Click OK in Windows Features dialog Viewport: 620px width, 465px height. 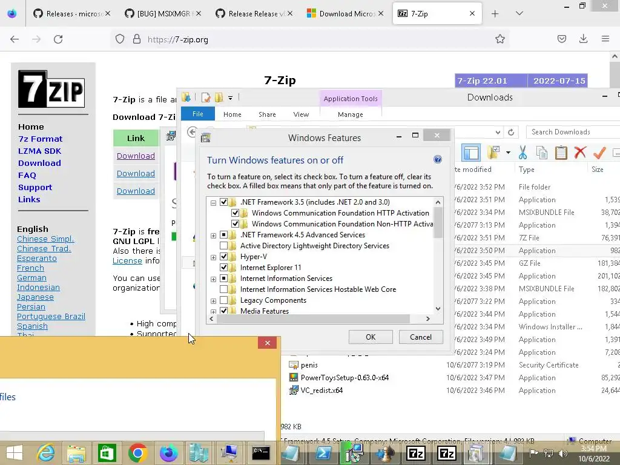[371, 337]
